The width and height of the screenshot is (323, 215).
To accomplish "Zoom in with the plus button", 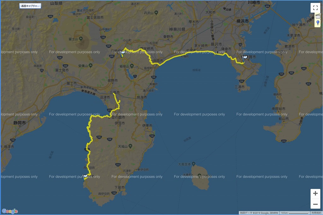I will 315,194.
